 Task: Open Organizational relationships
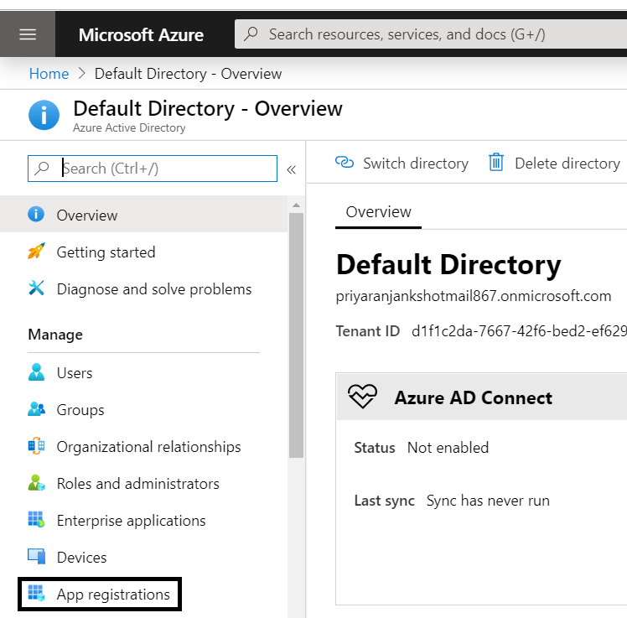coord(143,446)
